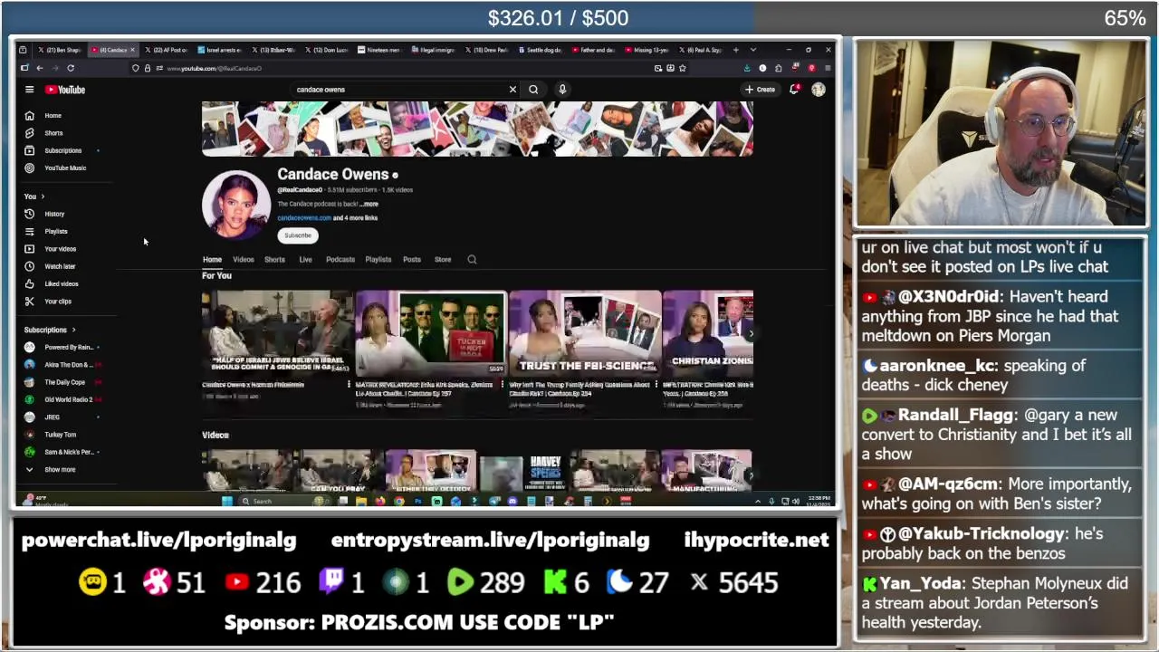Expand the You section chevron

pos(42,197)
